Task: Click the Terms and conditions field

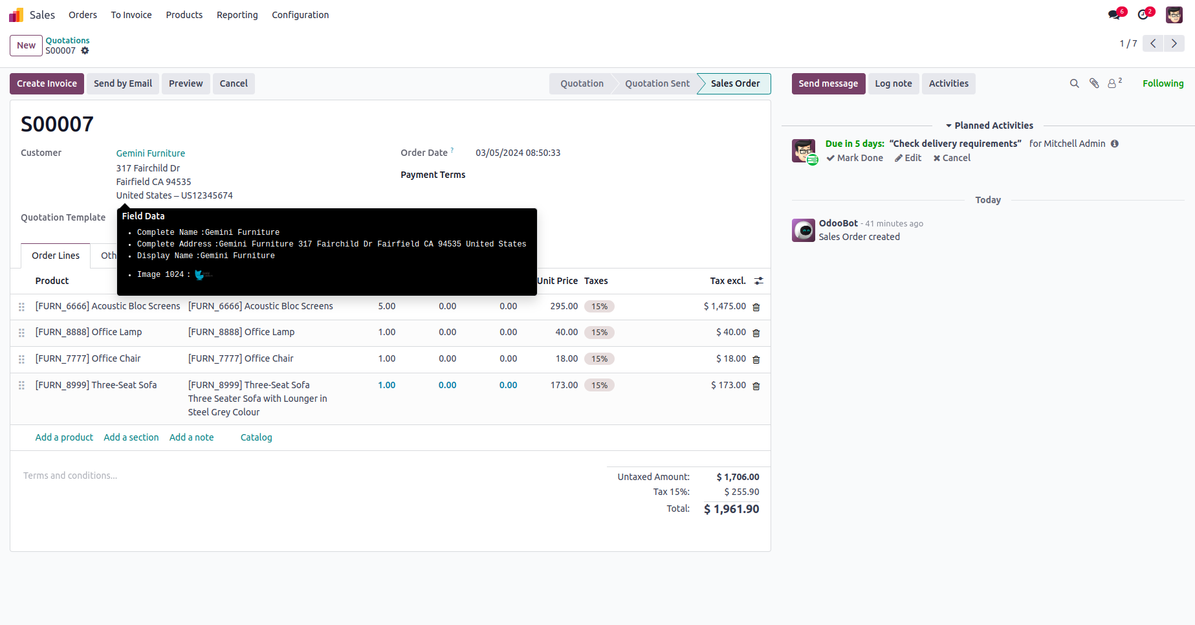Action: 70,476
